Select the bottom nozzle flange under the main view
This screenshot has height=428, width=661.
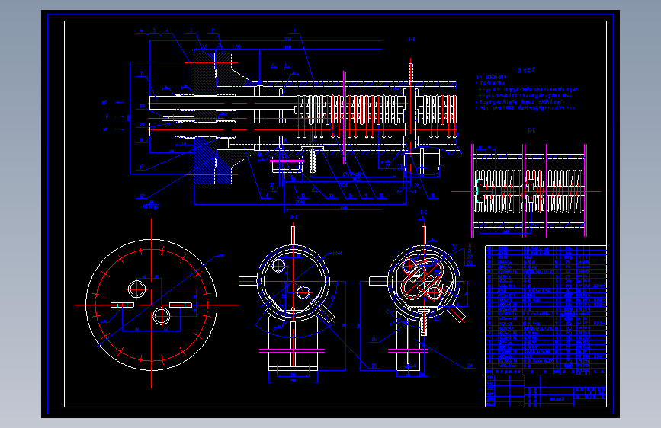click(x=287, y=165)
